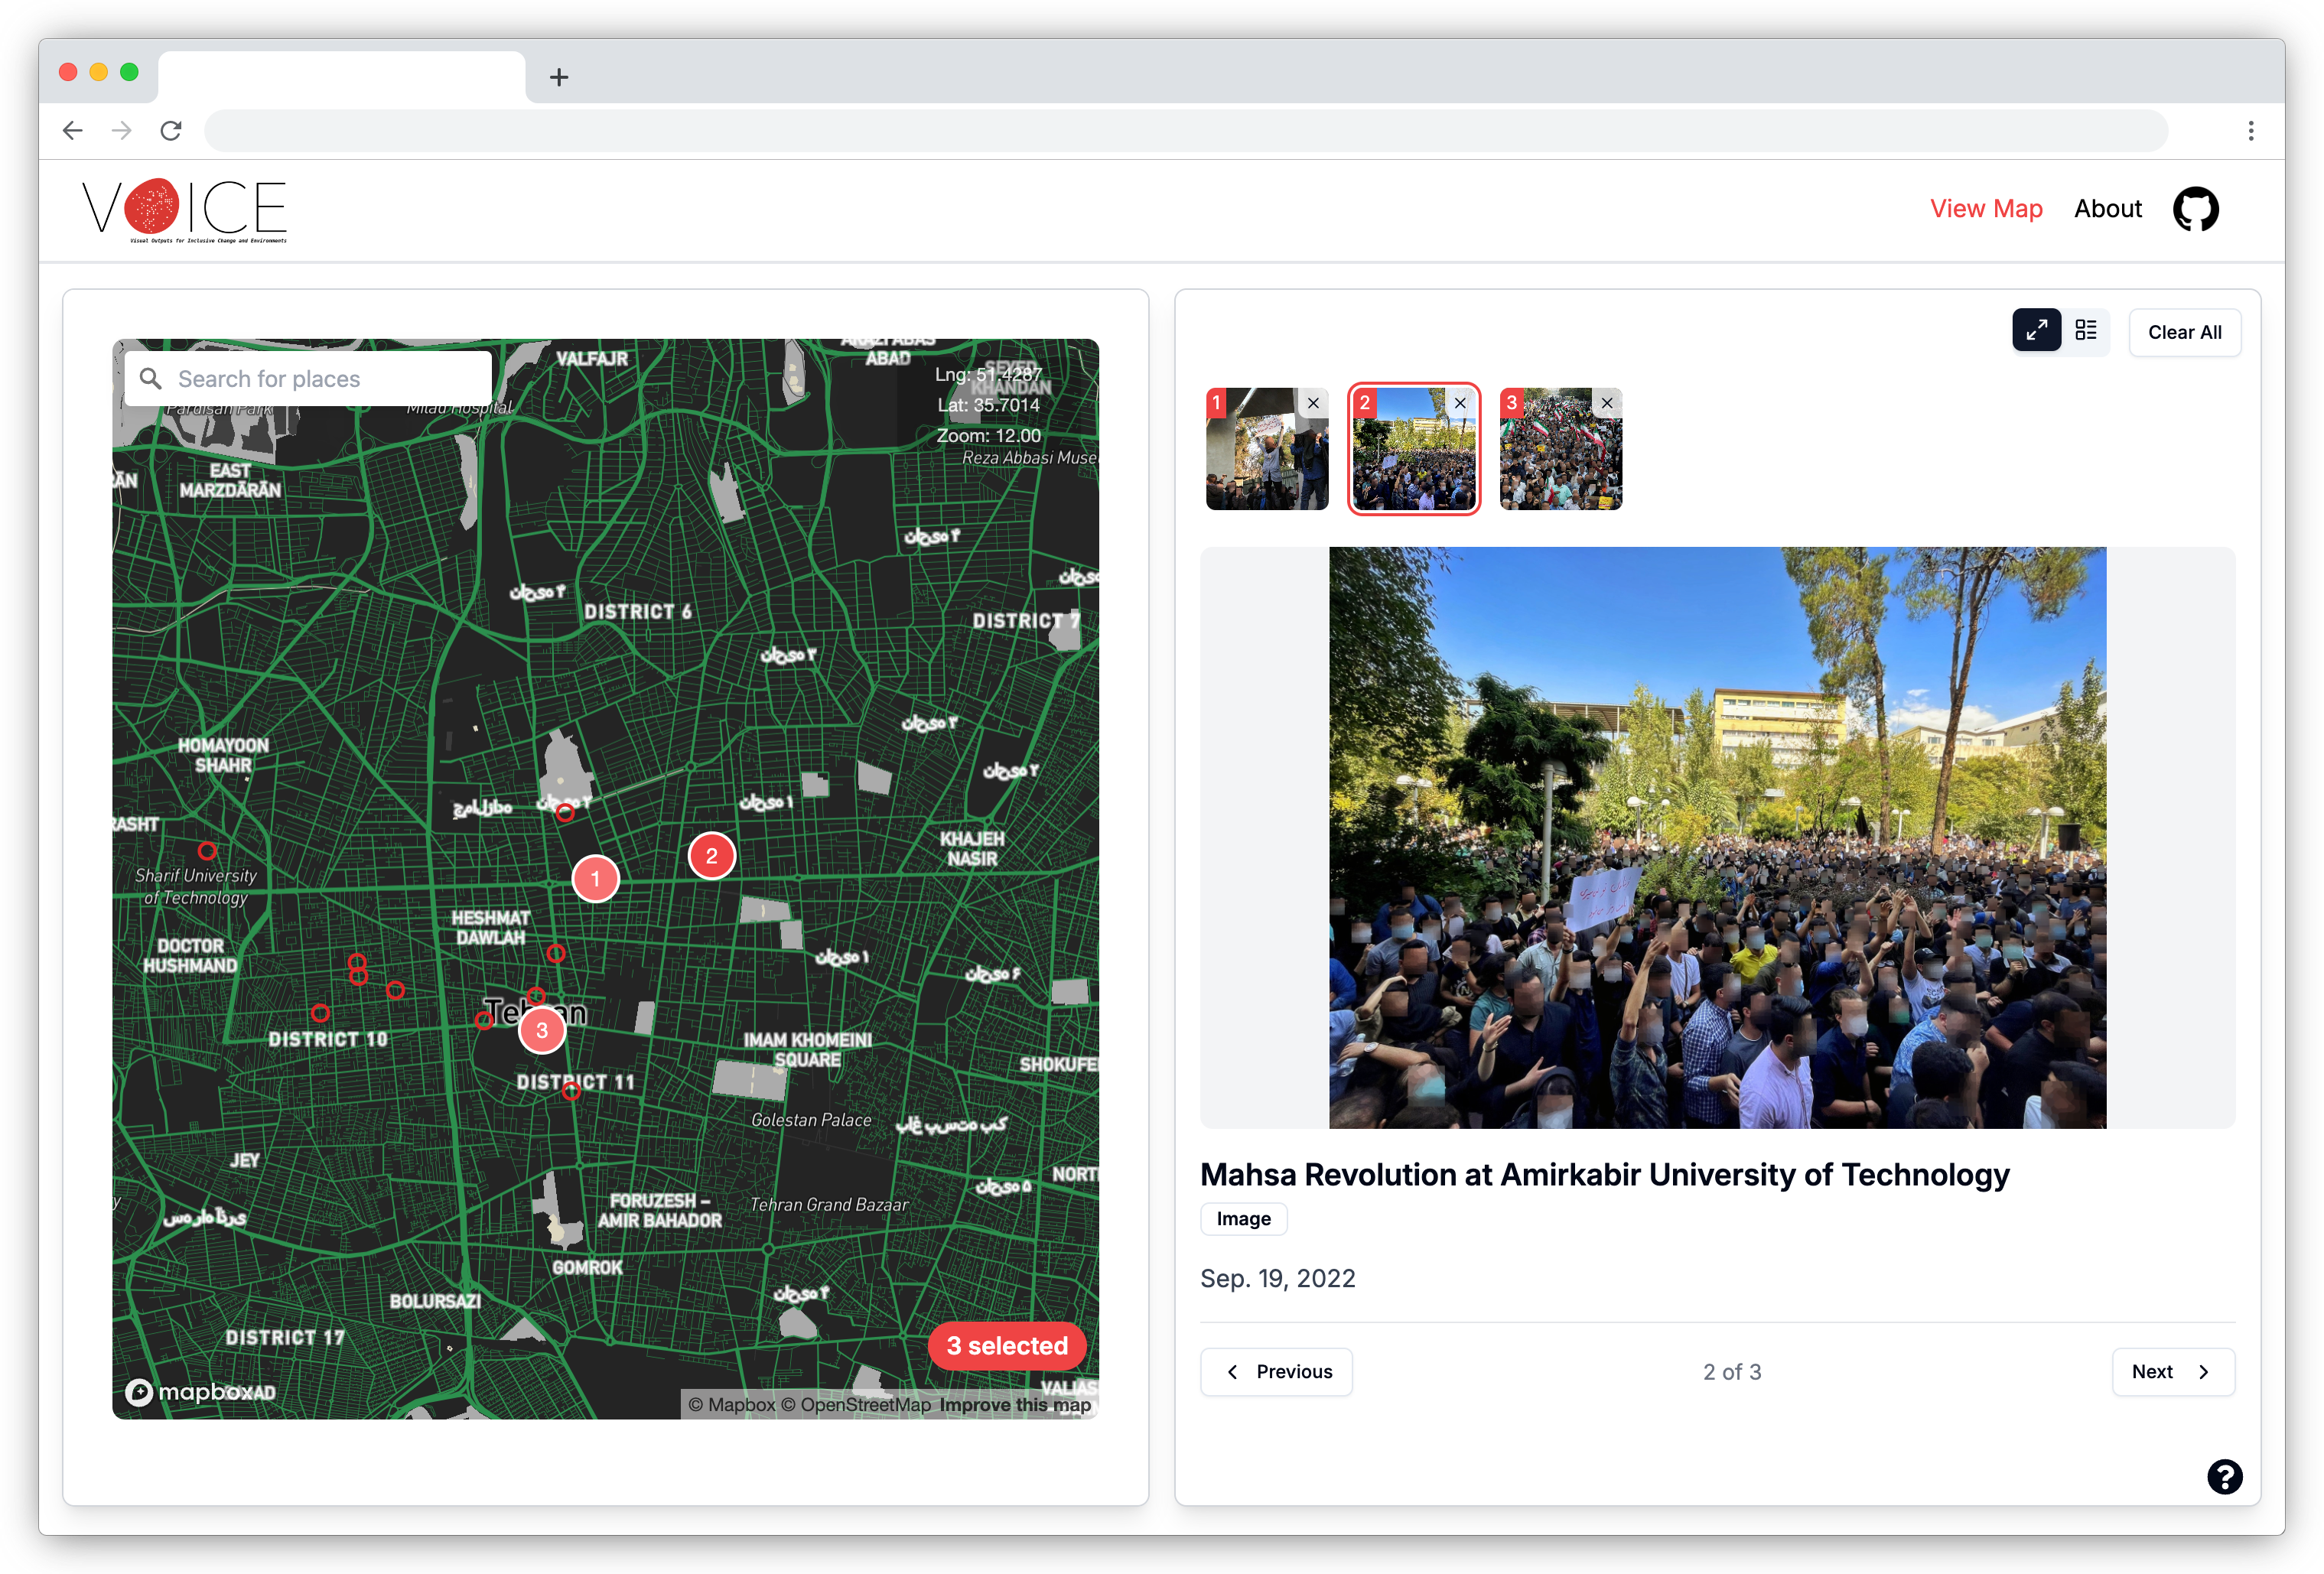
Task: Open the View Map page
Action: point(1985,209)
